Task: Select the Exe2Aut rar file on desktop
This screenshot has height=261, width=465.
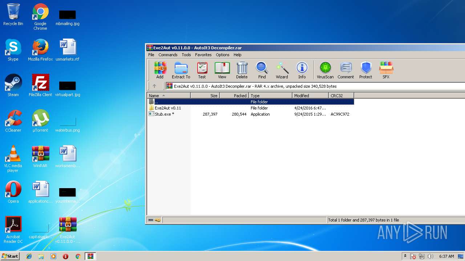Action: coord(68,230)
